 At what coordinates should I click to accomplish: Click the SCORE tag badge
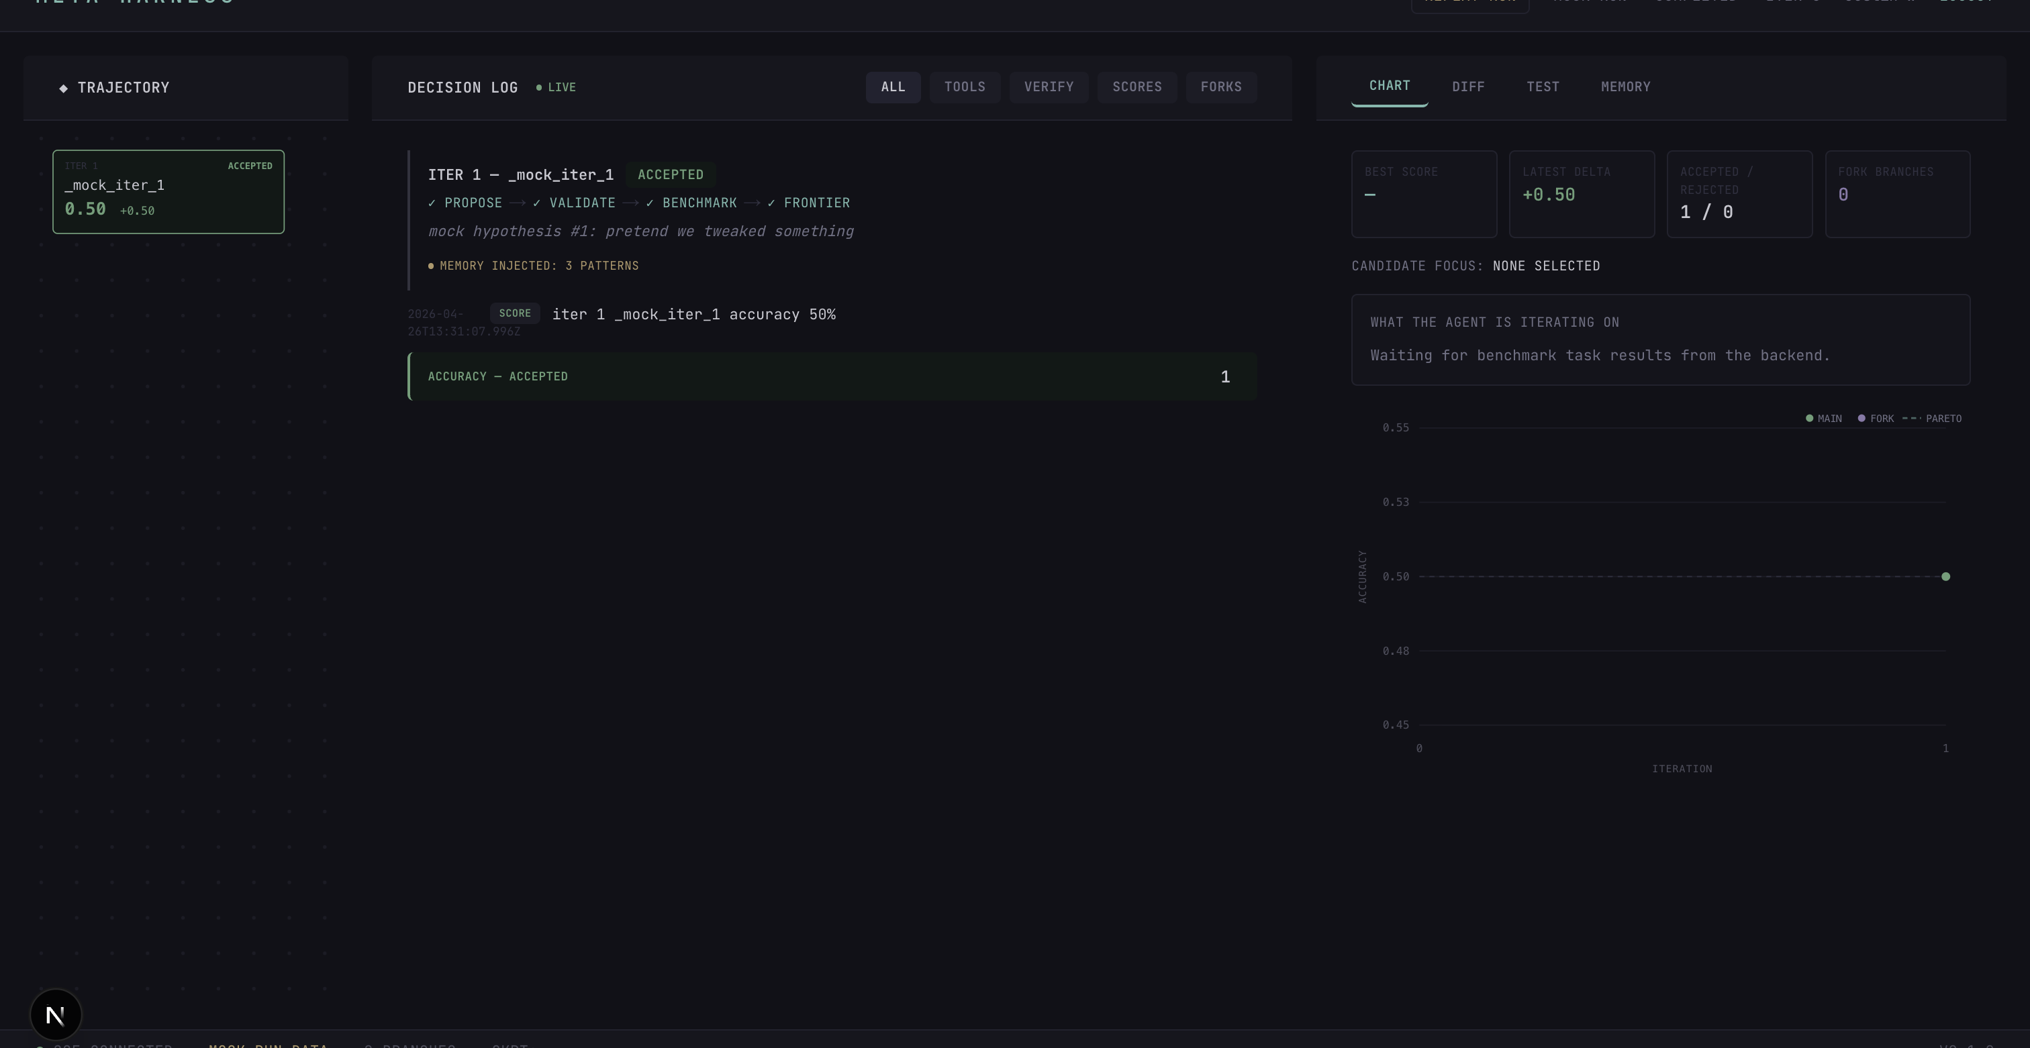click(515, 313)
